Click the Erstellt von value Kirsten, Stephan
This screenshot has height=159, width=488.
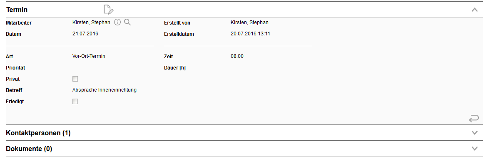[x=249, y=22]
